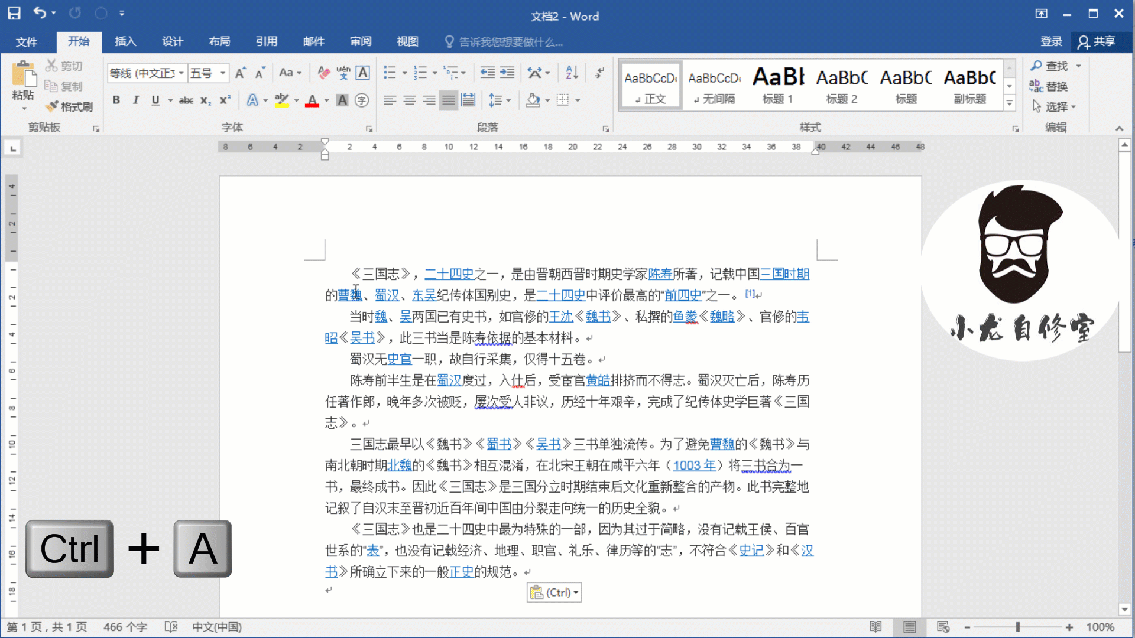Apply character border icon
This screenshot has width=1135, height=638.
[x=362, y=73]
